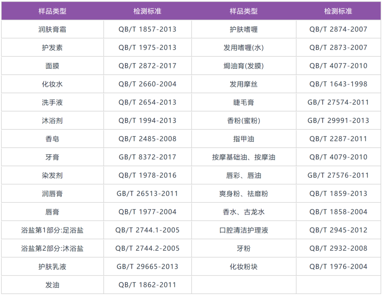Click the standard QB/T 1862-2011
The height and width of the screenshot is (297, 383).
[147, 285]
